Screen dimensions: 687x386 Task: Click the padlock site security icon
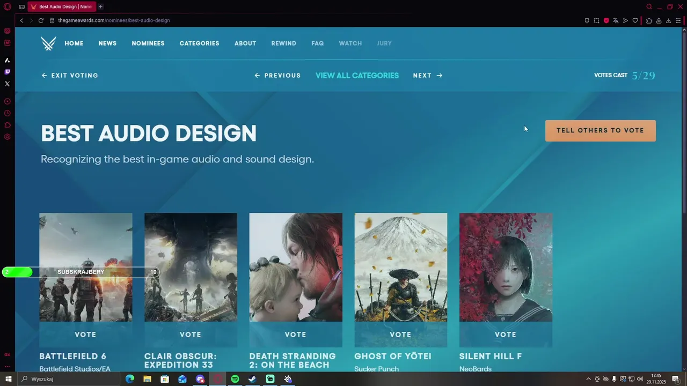52,20
